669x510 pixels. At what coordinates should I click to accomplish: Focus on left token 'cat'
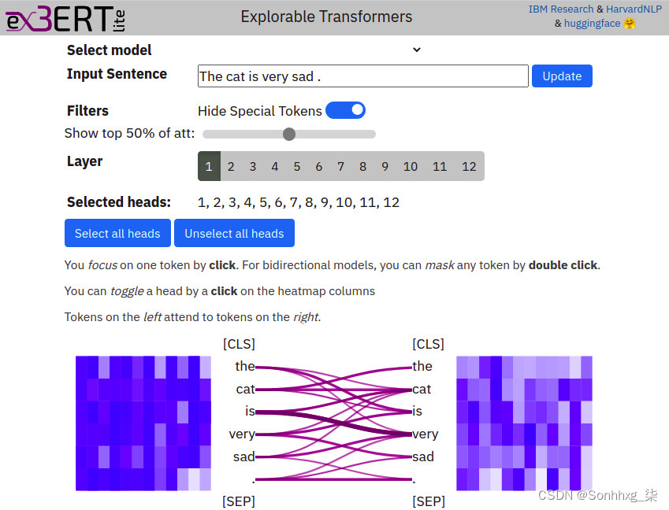pos(245,389)
